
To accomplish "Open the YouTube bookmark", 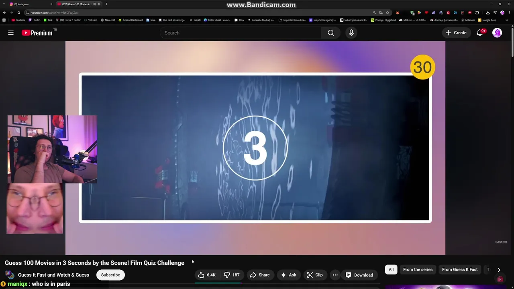I will (18, 20).
